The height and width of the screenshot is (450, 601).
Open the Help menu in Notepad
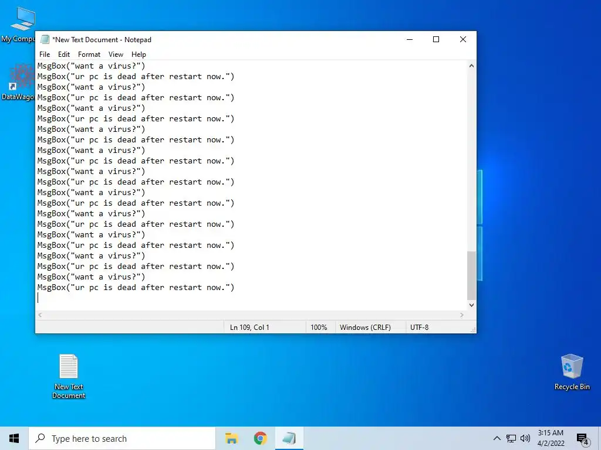[x=139, y=54]
